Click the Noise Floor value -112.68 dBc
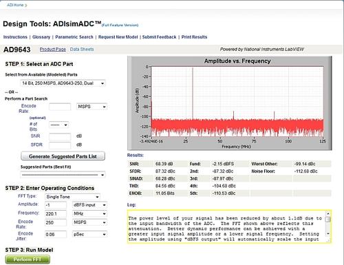 pyautogui.click(x=306, y=171)
